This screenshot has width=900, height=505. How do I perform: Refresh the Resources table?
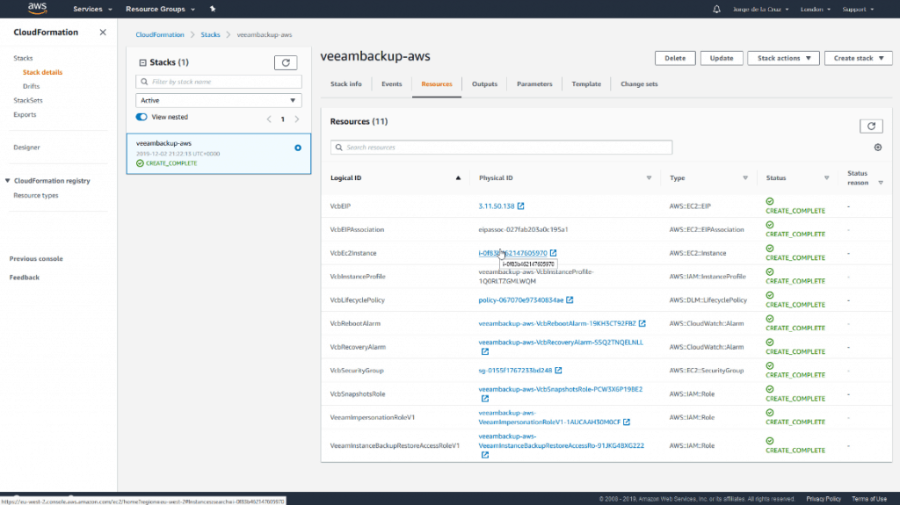871,126
